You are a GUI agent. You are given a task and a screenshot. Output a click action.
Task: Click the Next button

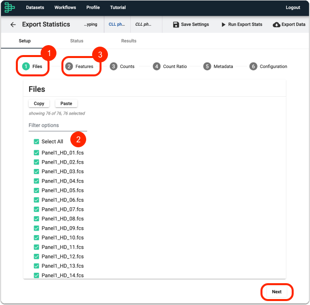277,292
